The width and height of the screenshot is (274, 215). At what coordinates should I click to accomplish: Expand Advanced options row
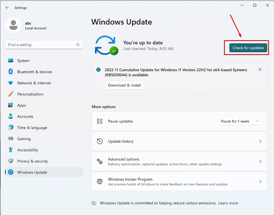pyautogui.click(x=179, y=161)
